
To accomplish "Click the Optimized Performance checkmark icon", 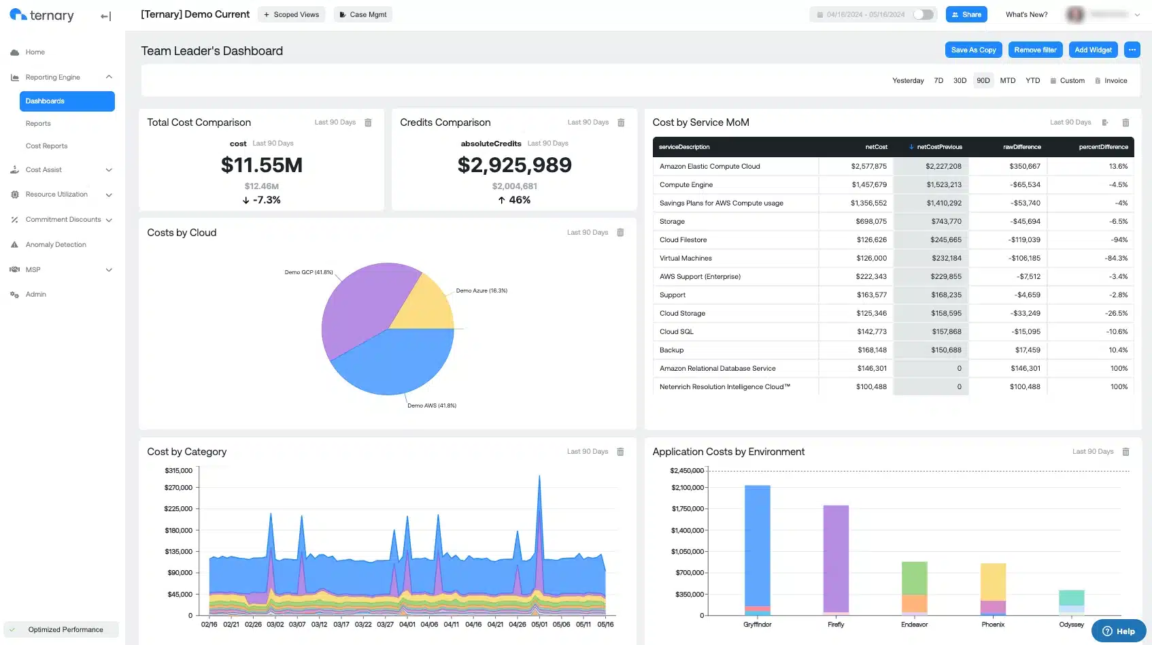I will (12, 630).
